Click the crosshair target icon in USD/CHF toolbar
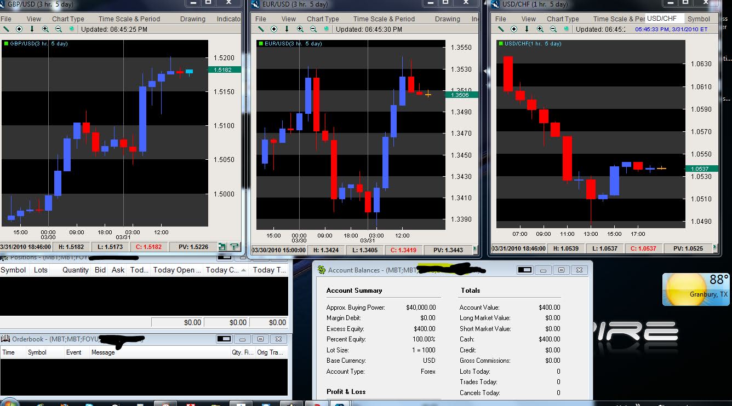This screenshot has height=406, width=732. pos(514,29)
